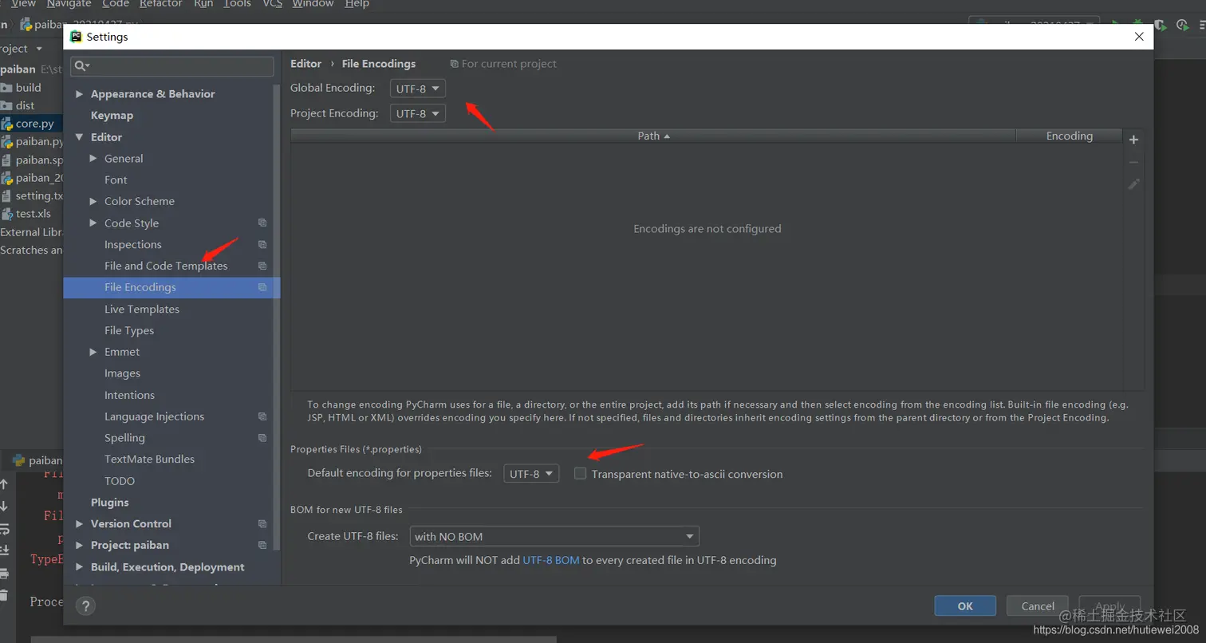Image resolution: width=1206 pixels, height=643 pixels.
Task: Click the For current project indicator icon
Action: tap(455, 64)
